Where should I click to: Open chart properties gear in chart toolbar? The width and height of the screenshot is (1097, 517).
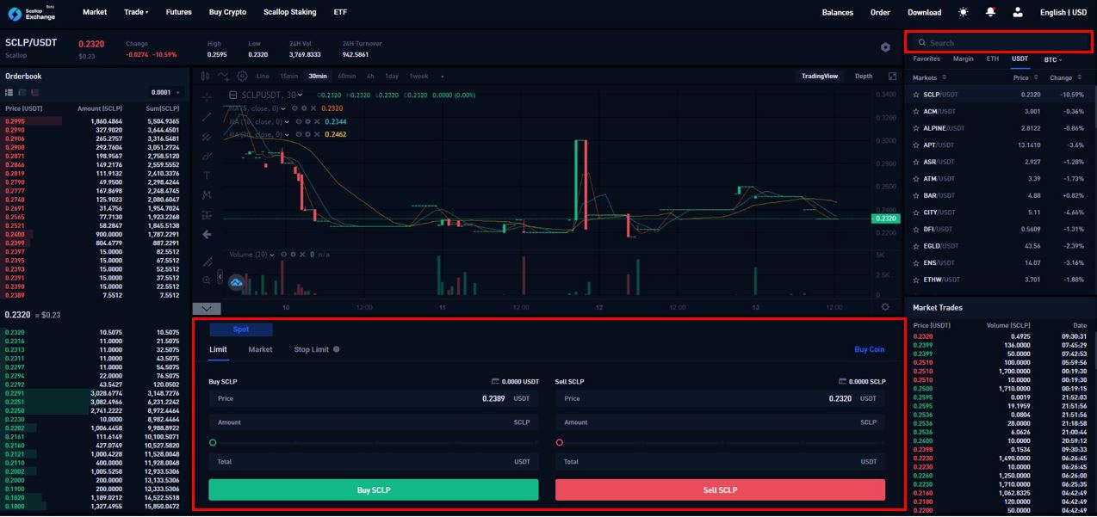(242, 76)
